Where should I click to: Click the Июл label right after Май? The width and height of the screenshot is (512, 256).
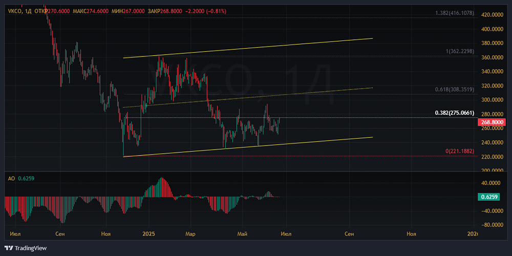[x=286, y=234]
